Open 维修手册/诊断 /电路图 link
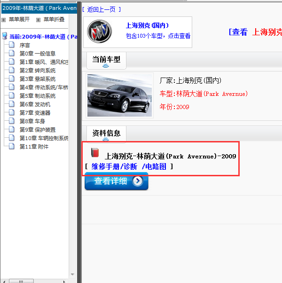282x283 pixels. click(x=129, y=166)
